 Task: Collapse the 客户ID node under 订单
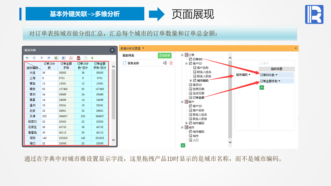click(186, 64)
